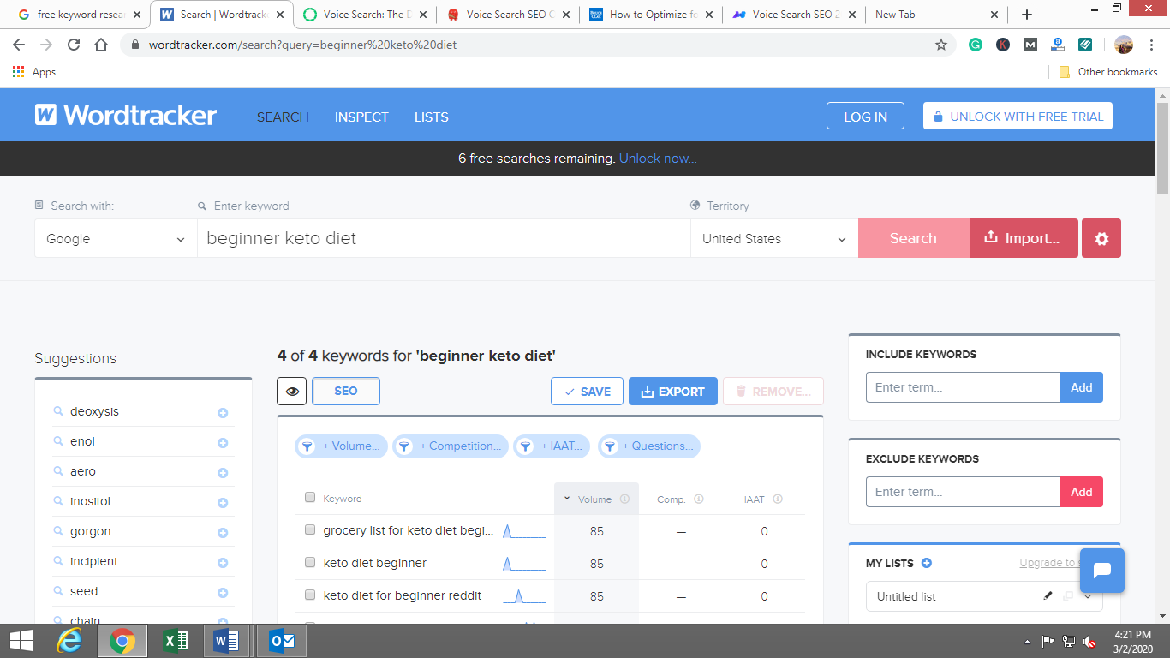Open the LISTS menu item
Viewport: 1170px width, 658px height.
431,117
